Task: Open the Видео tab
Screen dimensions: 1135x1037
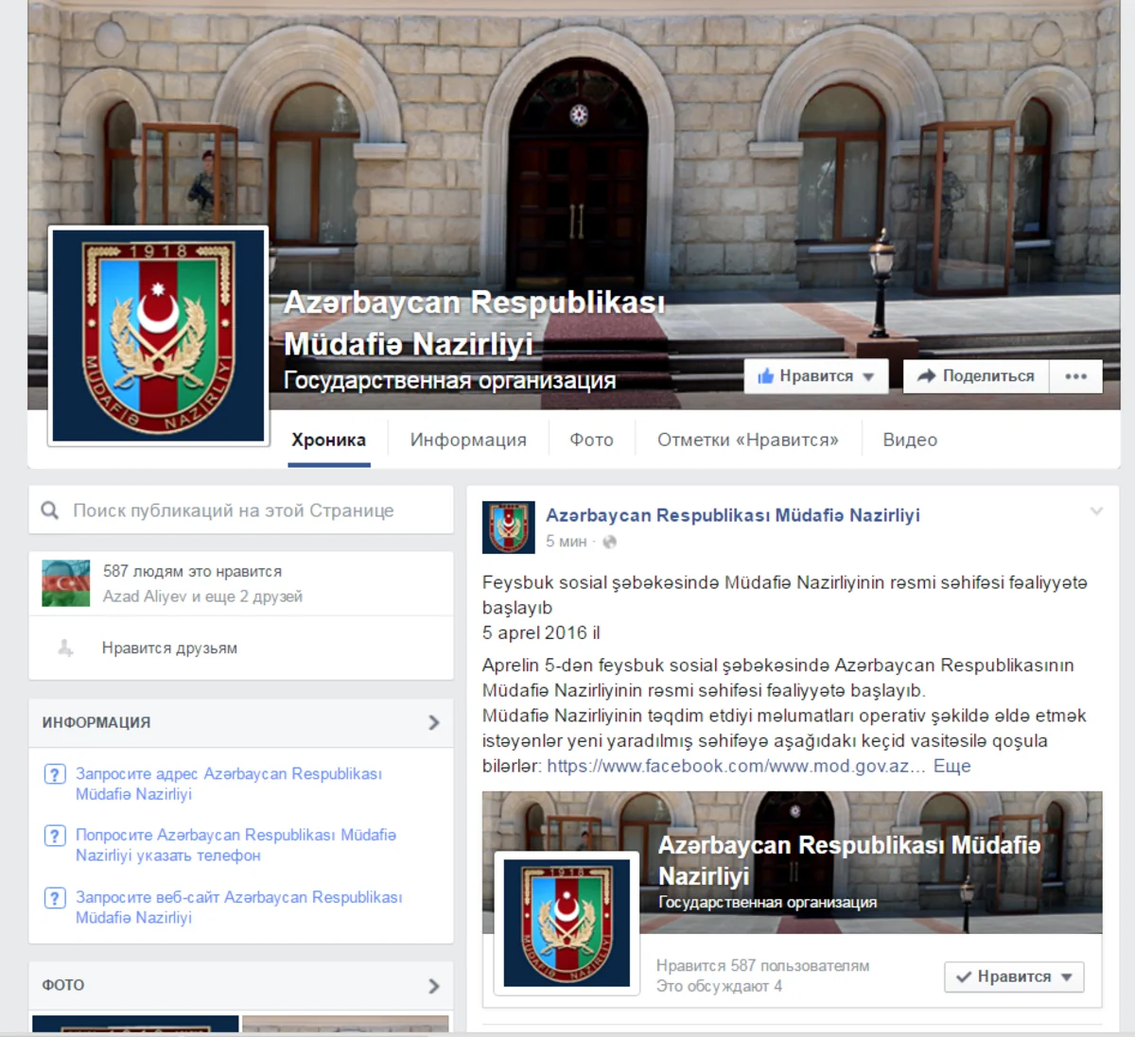Action: (x=910, y=440)
